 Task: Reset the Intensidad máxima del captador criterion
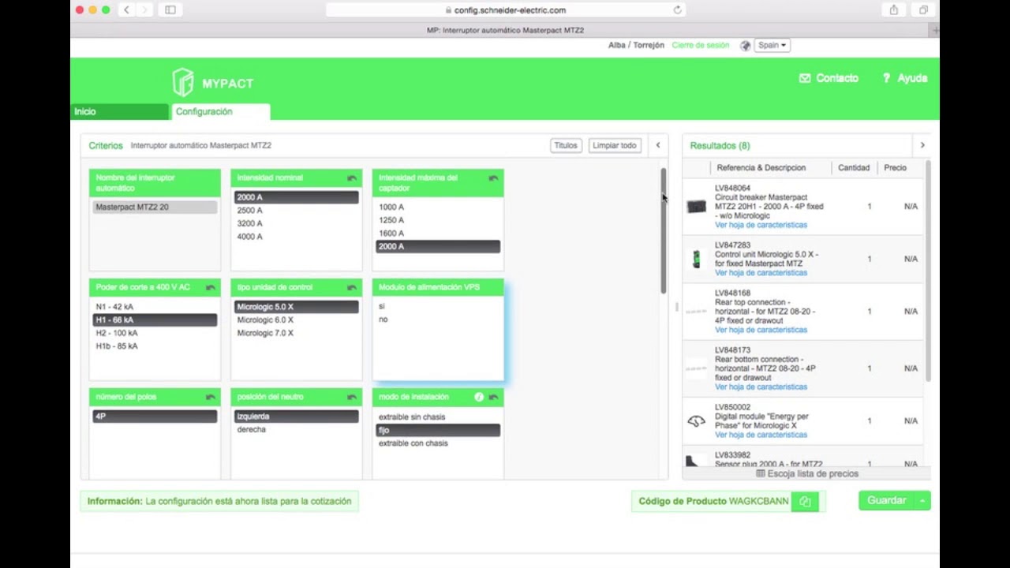pos(493,178)
